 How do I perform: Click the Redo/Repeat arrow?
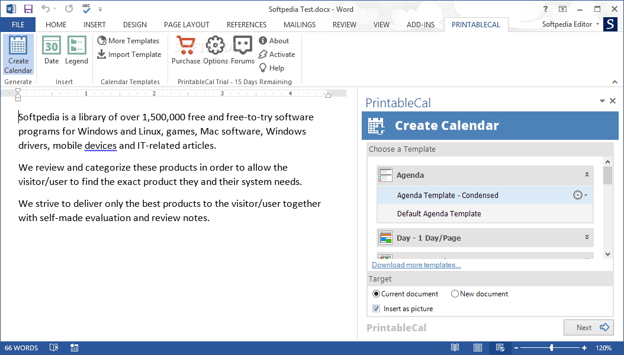pos(69,8)
